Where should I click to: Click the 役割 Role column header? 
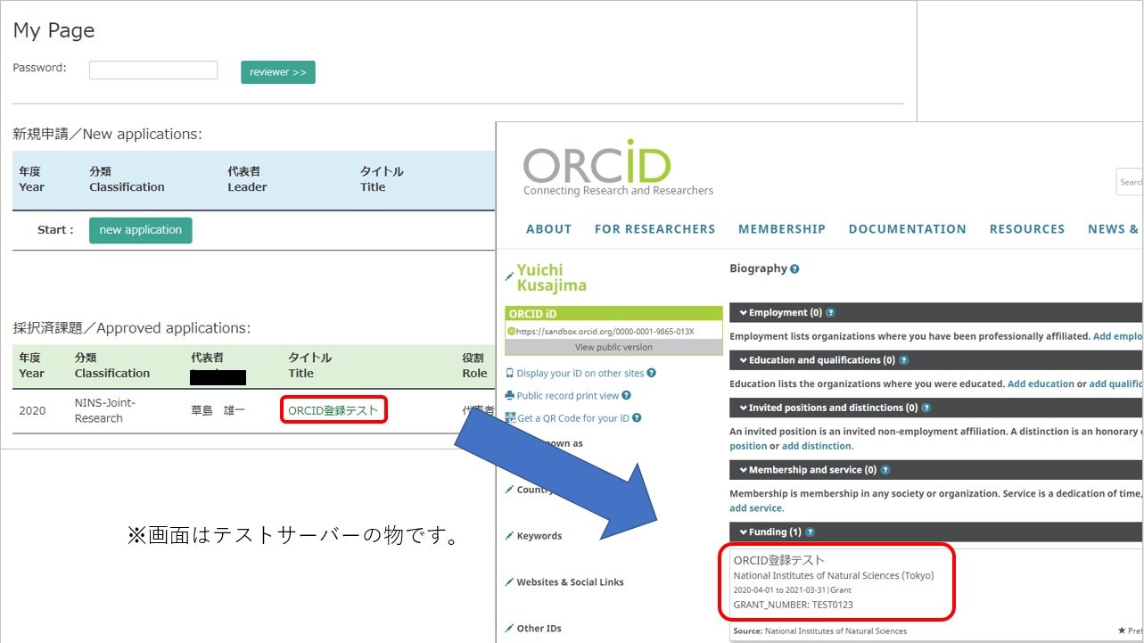pos(474,366)
